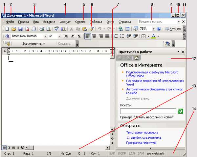Click horizontal scrollbar right arrow

click(107, 148)
